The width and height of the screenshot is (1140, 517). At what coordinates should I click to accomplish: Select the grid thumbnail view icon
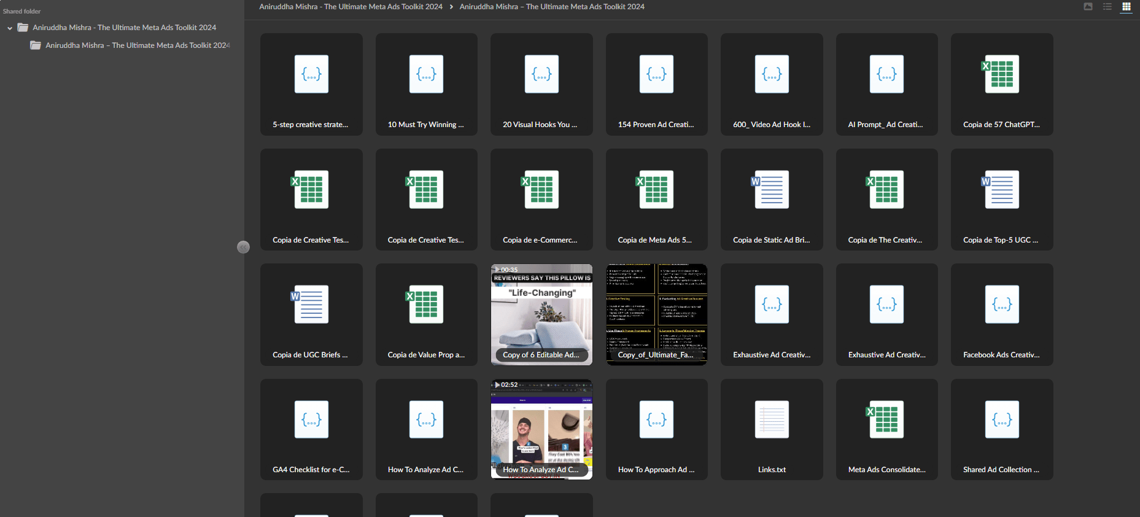pos(1126,7)
